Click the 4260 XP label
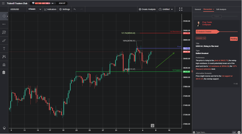Image resolution: width=242 pixels, height=134 pixels. [62, 3]
